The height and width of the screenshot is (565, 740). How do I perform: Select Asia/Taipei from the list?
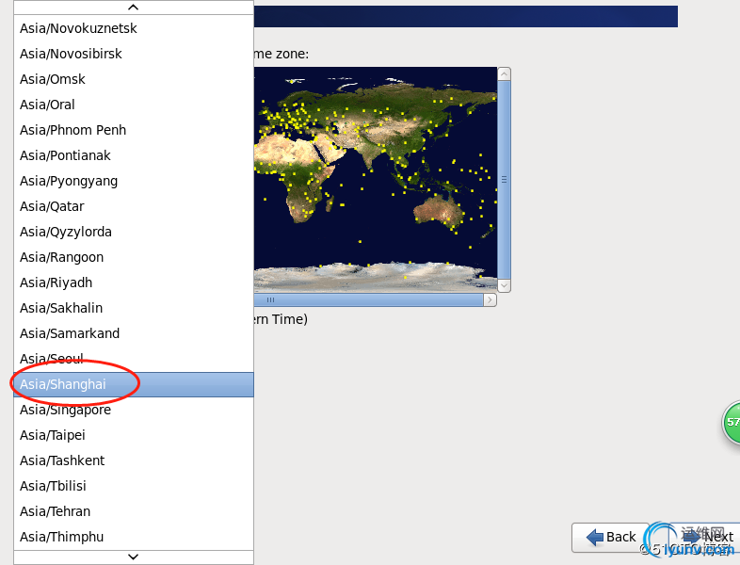pyautogui.click(x=134, y=435)
